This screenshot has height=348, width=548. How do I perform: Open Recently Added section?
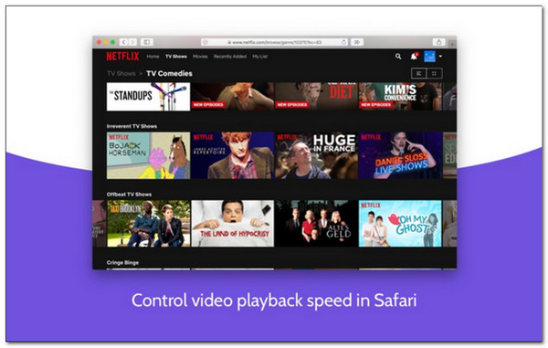tap(230, 57)
